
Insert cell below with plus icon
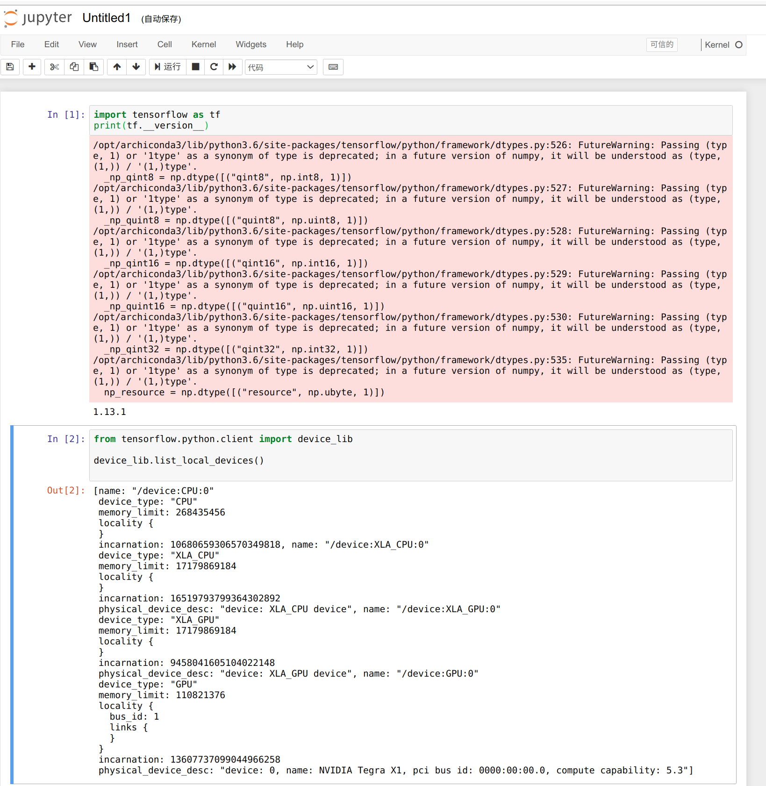pos(32,67)
